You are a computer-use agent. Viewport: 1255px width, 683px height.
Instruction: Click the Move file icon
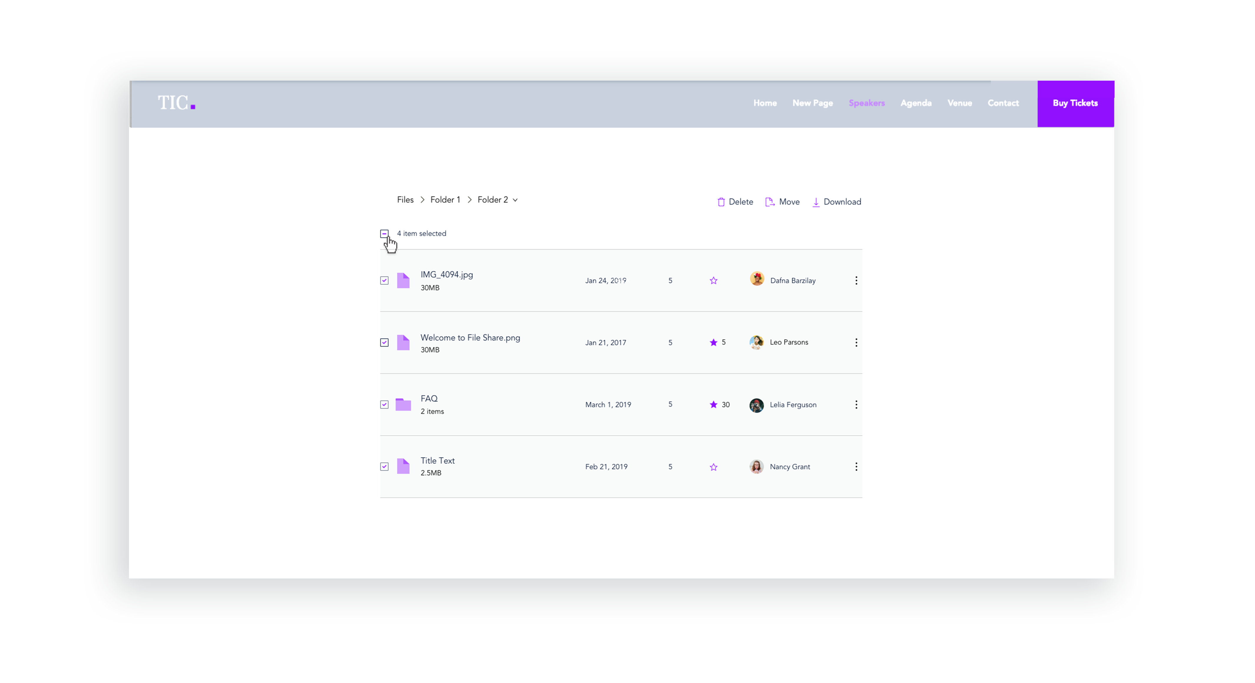[769, 202]
